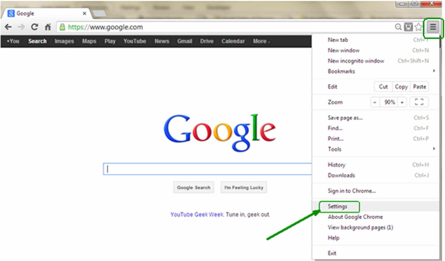This screenshot has height=261, width=445.
Task: Open History from the menu
Action: coord(376,165)
